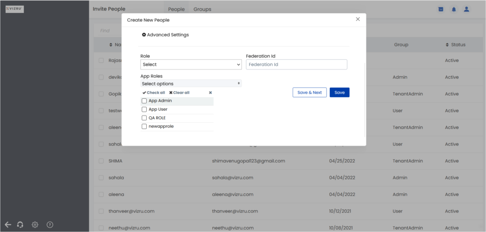The height and width of the screenshot is (232, 486).
Task: Check the App Admin checkbox
Action: click(x=144, y=101)
